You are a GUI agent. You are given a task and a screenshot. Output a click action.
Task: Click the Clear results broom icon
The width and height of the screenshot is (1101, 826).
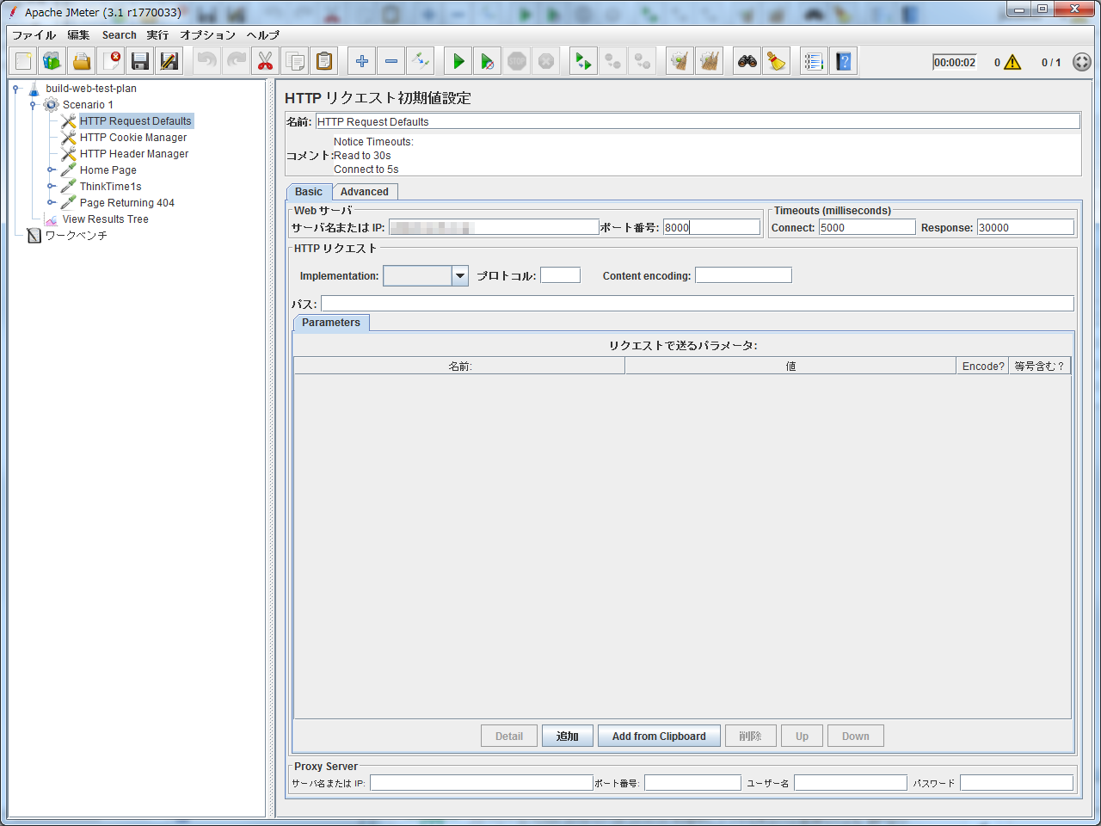(680, 61)
